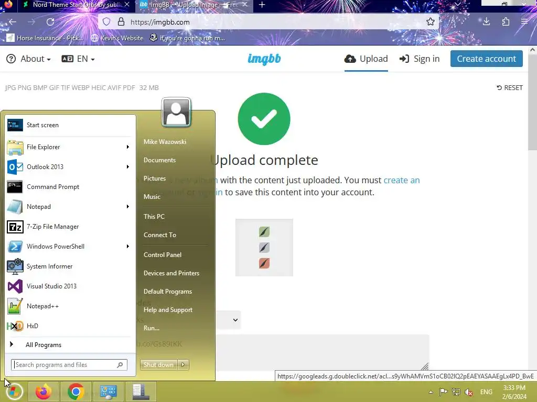Click the Shut down button
This screenshot has width=537, height=402.
pyautogui.click(x=159, y=365)
